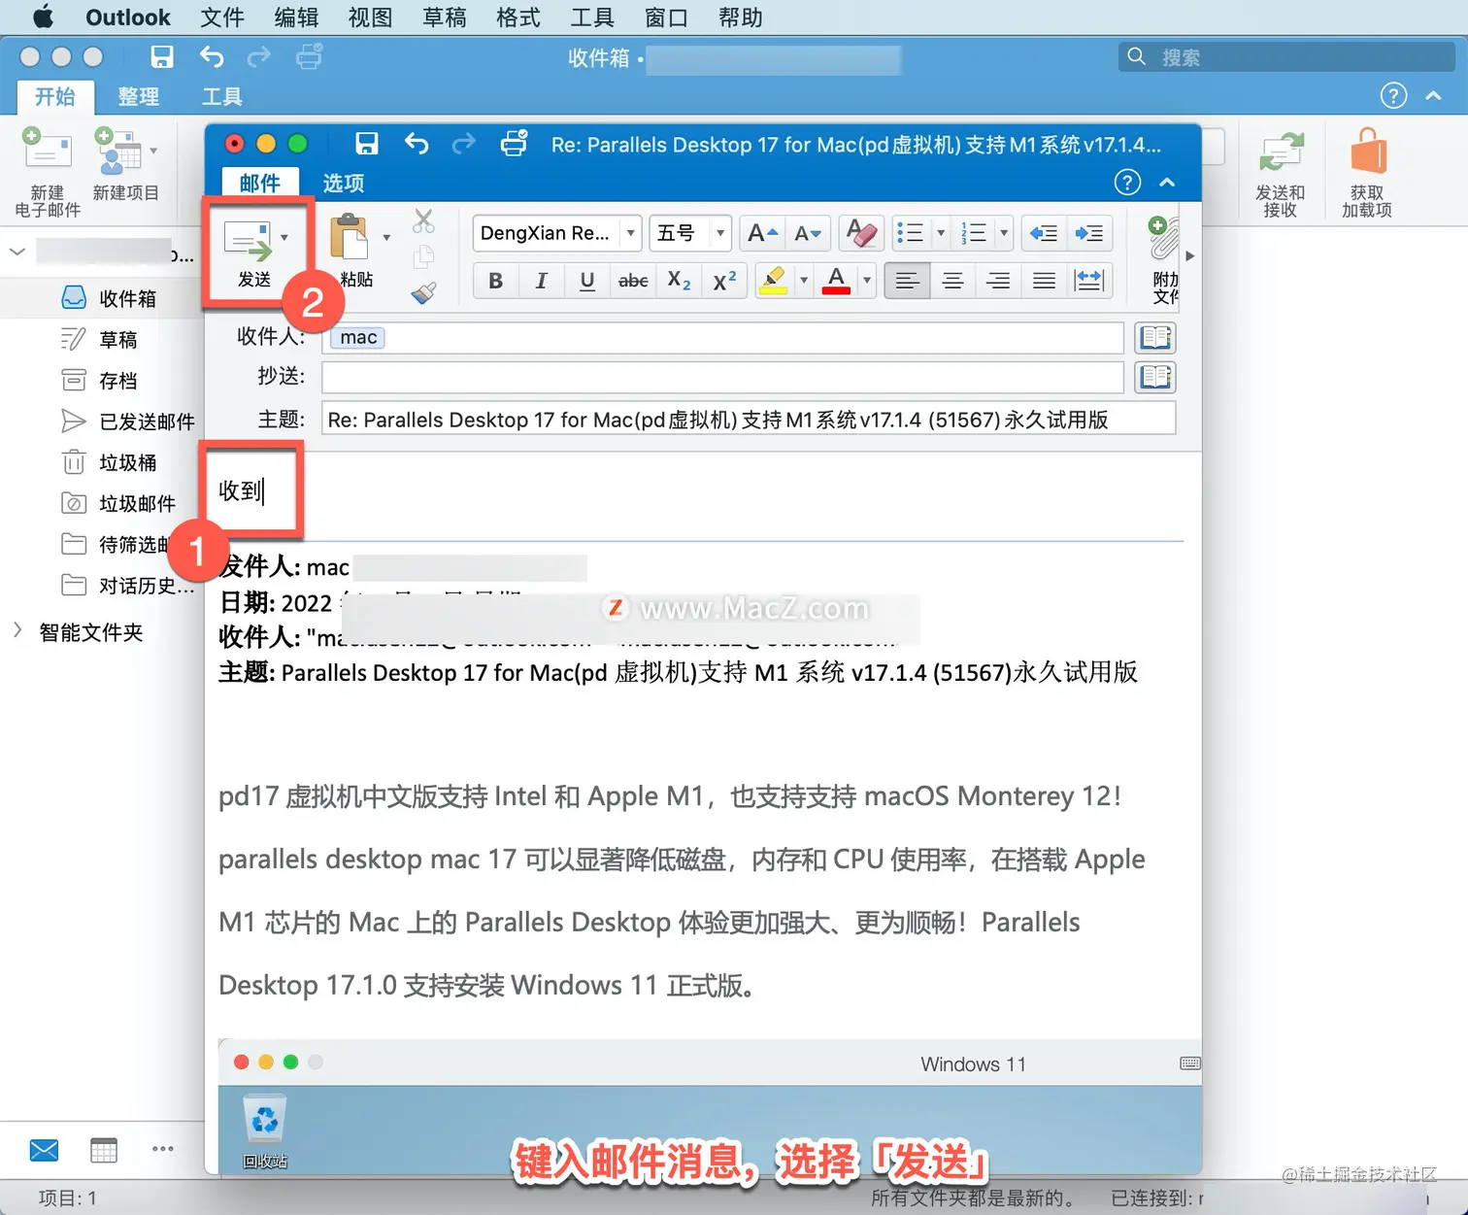Decrease paragraph indent
This screenshot has width=1468, height=1215.
point(1043,233)
